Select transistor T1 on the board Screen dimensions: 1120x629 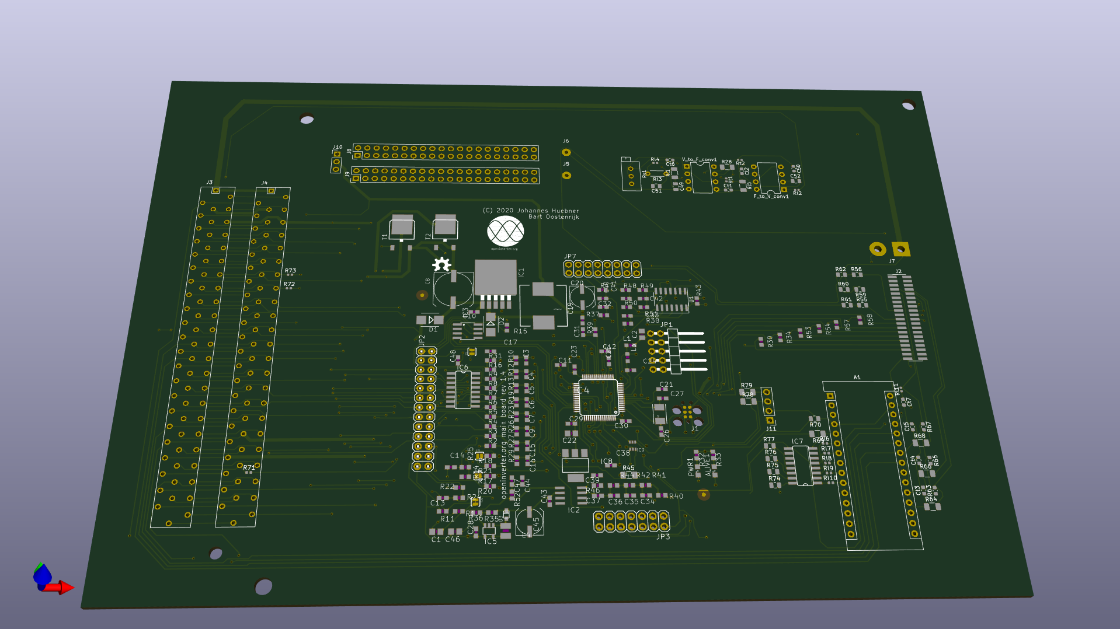click(x=402, y=228)
